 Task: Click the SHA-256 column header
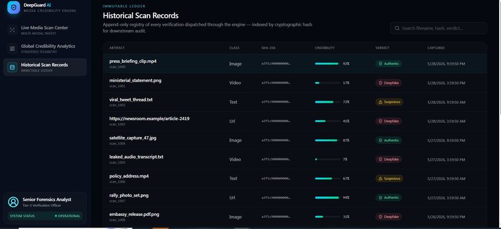click(x=269, y=48)
